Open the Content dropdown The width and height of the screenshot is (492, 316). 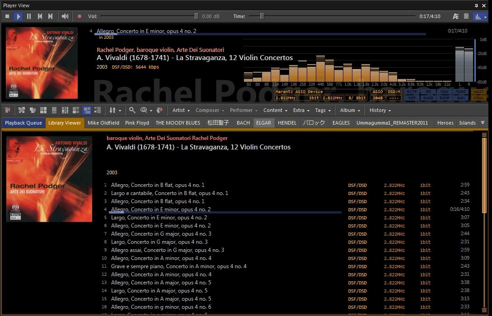[x=275, y=110]
